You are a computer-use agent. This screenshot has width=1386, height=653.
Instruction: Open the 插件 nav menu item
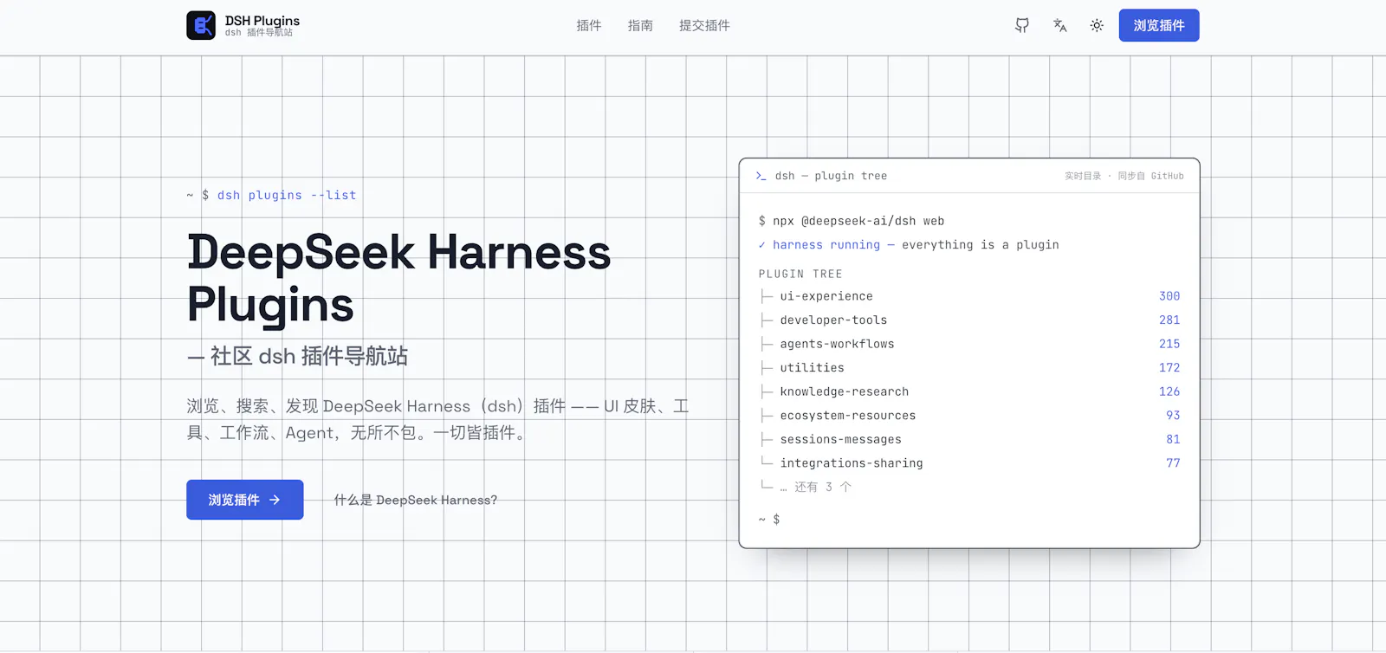(x=589, y=26)
